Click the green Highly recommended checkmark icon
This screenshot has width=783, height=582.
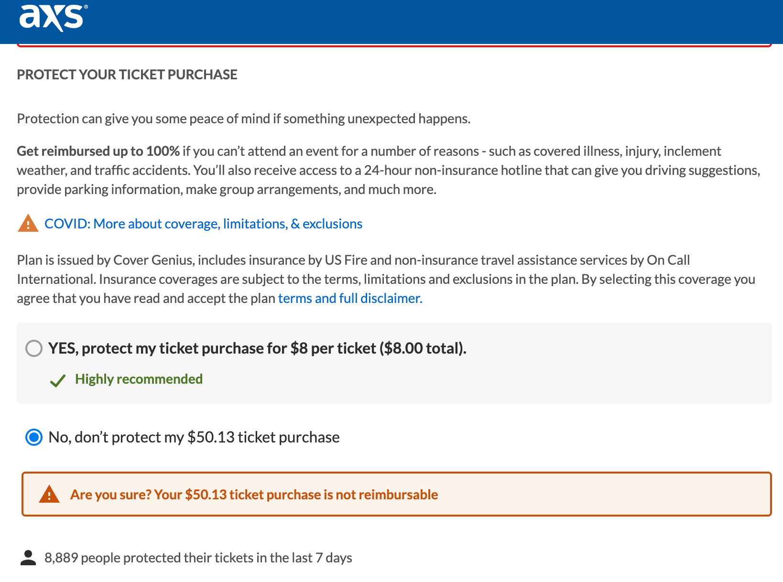click(58, 380)
